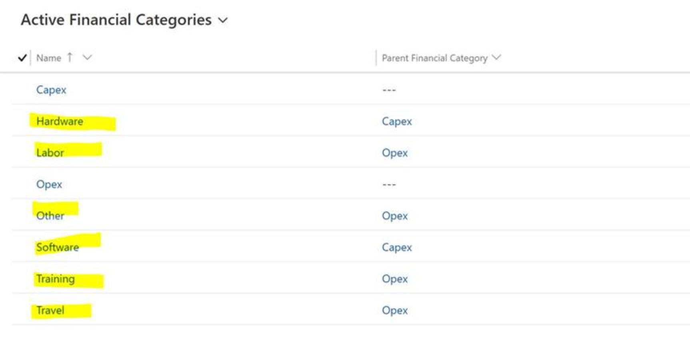The width and height of the screenshot is (690, 342).
Task: Open the Capex category record
Action: click(51, 90)
